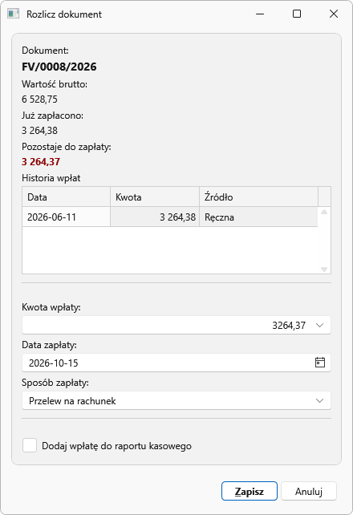Click the red remaining amount 3 264,37
The width and height of the screenshot is (353, 515).
pyautogui.click(x=41, y=161)
